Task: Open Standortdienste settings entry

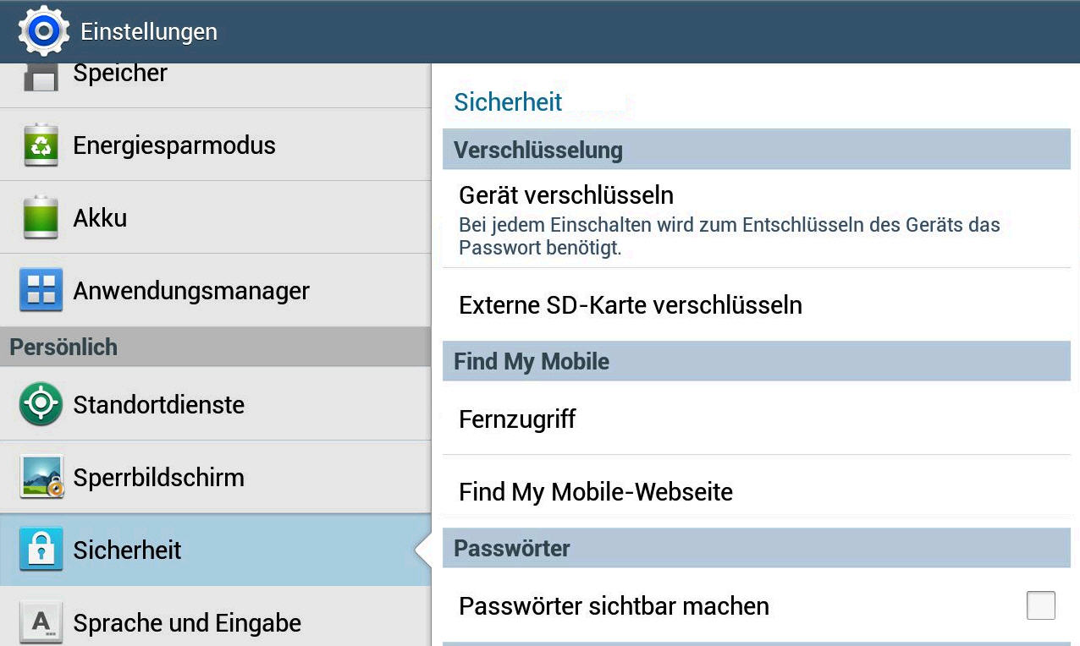Action: pyautogui.click(x=158, y=405)
